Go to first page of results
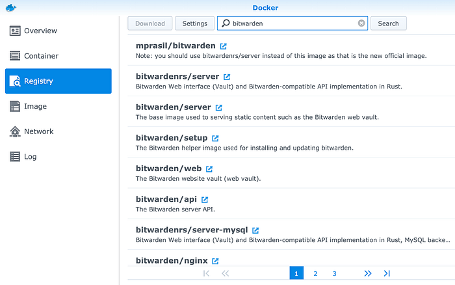 [x=206, y=273]
